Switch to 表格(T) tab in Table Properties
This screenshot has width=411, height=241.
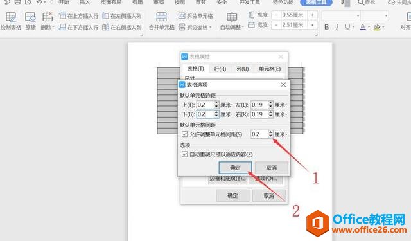pos(195,69)
